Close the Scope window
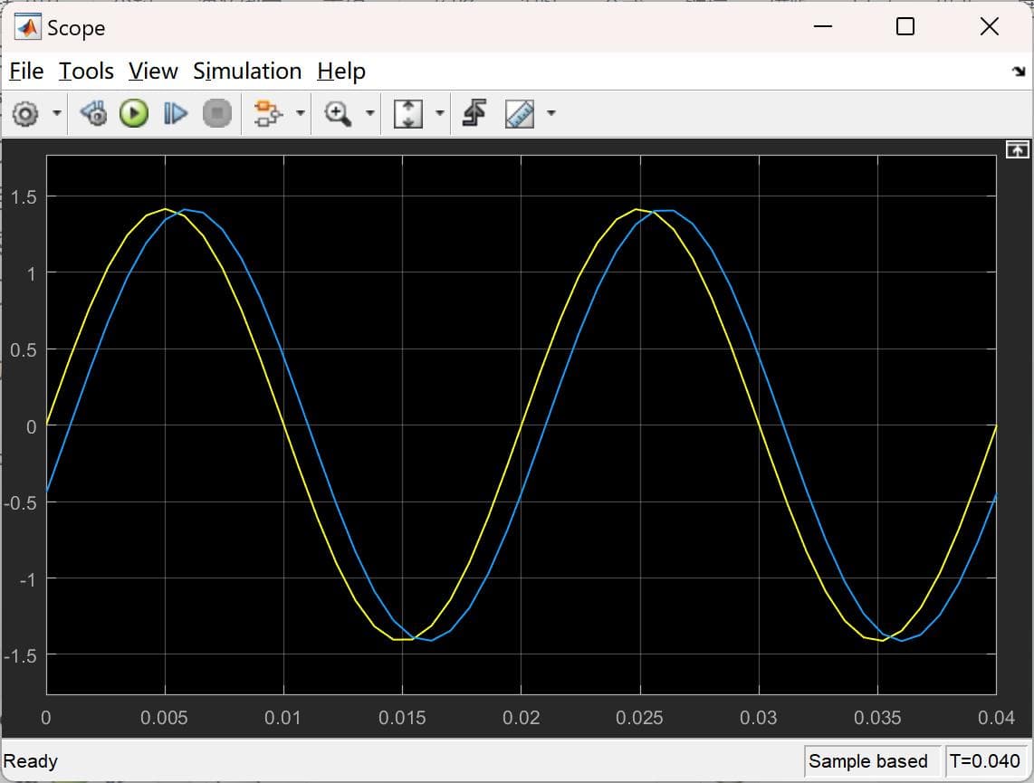This screenshot has height=783, width=1034. [x=989, y=27]
